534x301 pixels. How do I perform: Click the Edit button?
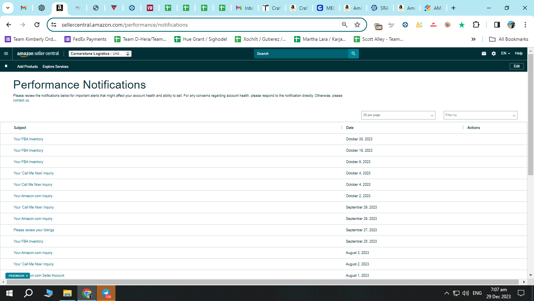pyautogui.click(x=517, y=66)
